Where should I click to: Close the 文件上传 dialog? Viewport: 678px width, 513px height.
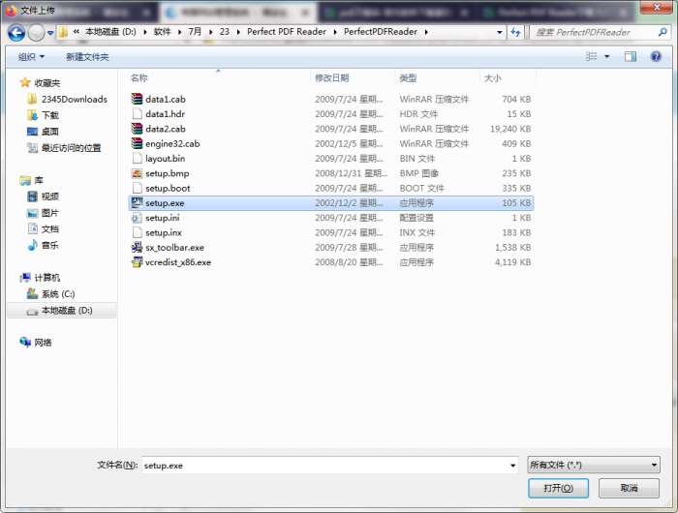coord(657,7)
